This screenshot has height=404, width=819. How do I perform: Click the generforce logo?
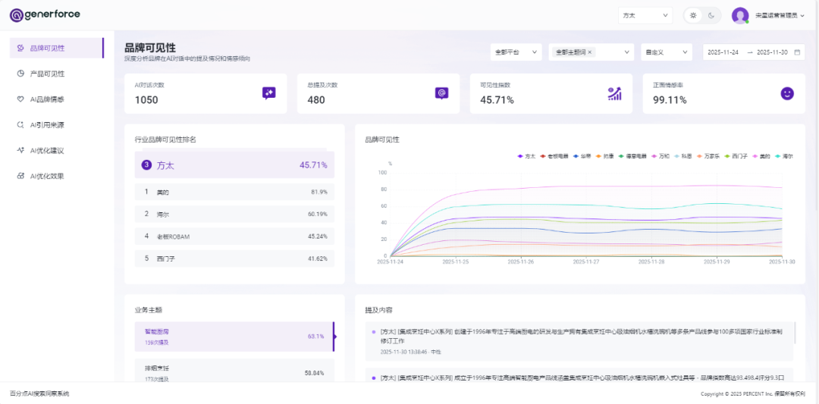(x=45, y=14)
